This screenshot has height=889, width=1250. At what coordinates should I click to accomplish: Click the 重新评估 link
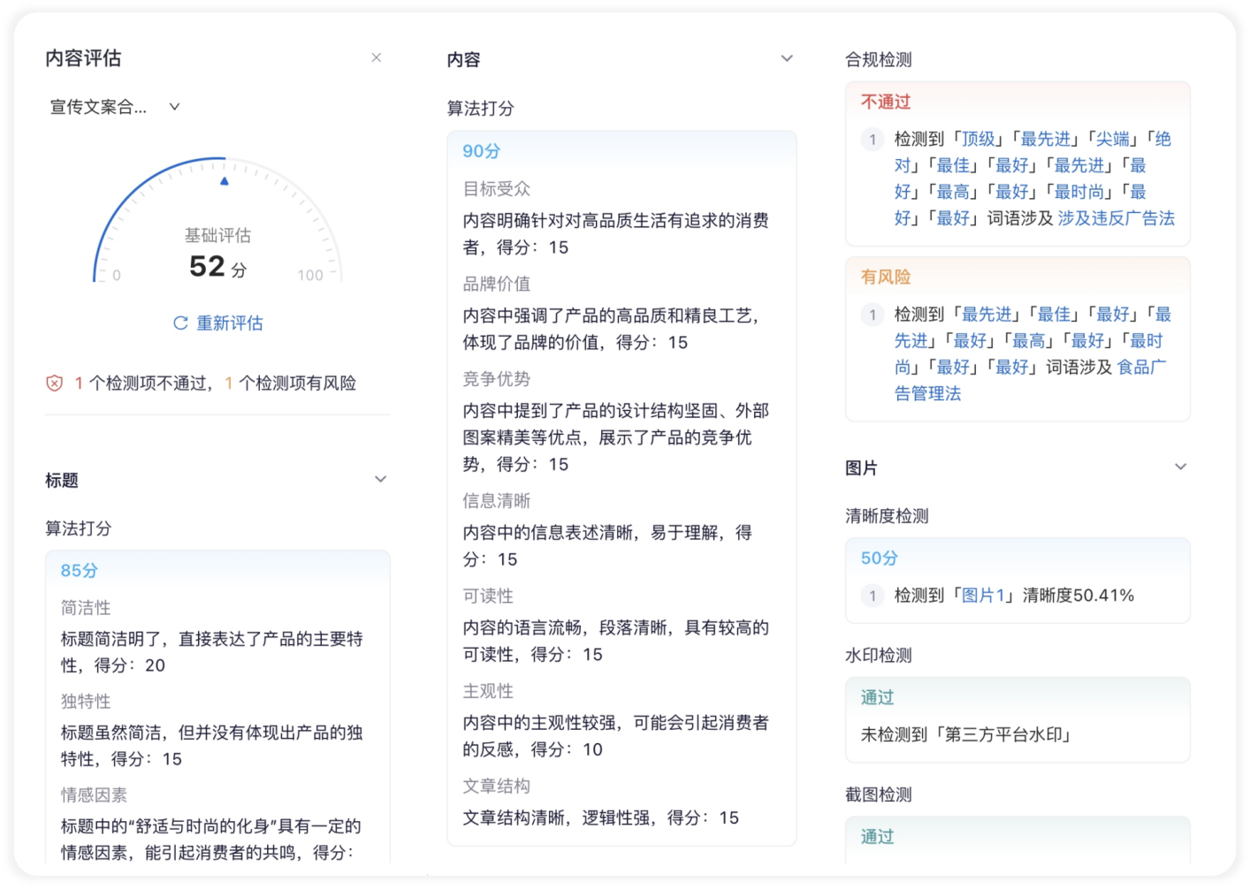pyautogui.click(x=229, y=323)
